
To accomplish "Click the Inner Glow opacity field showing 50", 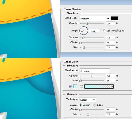I will 110,76.
